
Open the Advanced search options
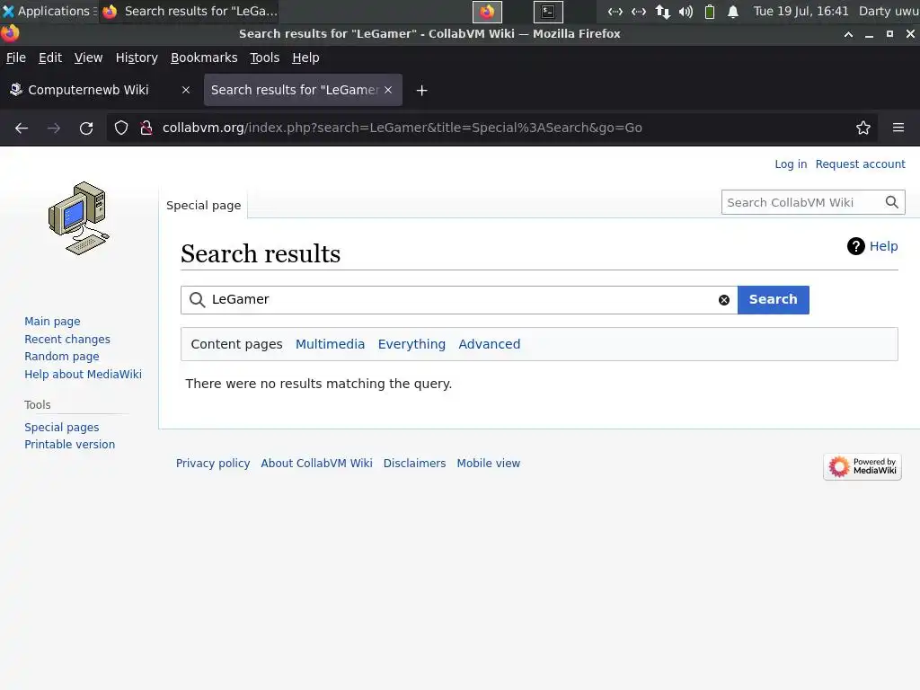click(x=490, y=344)
